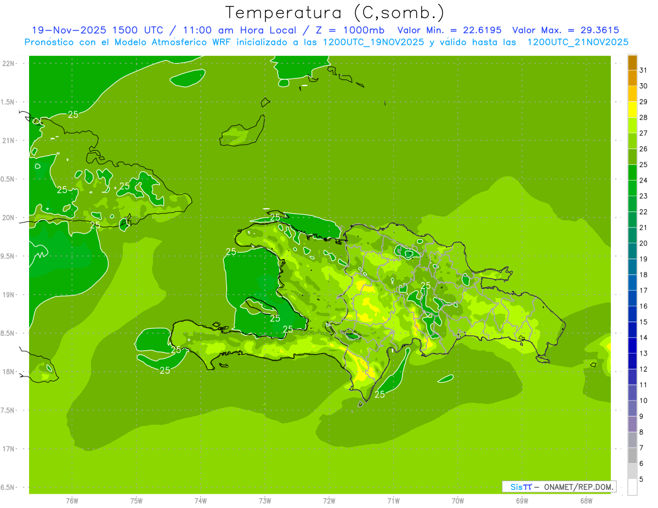658x508 pixels.
Task: Click the colorbar number '5'
Action: pyautogui.click(x=642, y=479)
